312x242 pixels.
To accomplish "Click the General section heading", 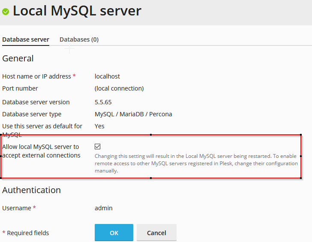I will coord(18,58).
